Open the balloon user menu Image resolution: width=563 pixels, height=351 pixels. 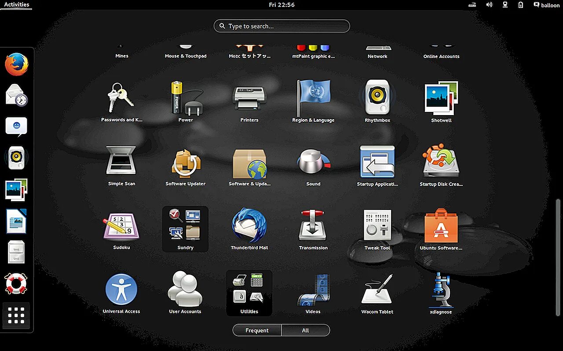[x=547, y=5]
